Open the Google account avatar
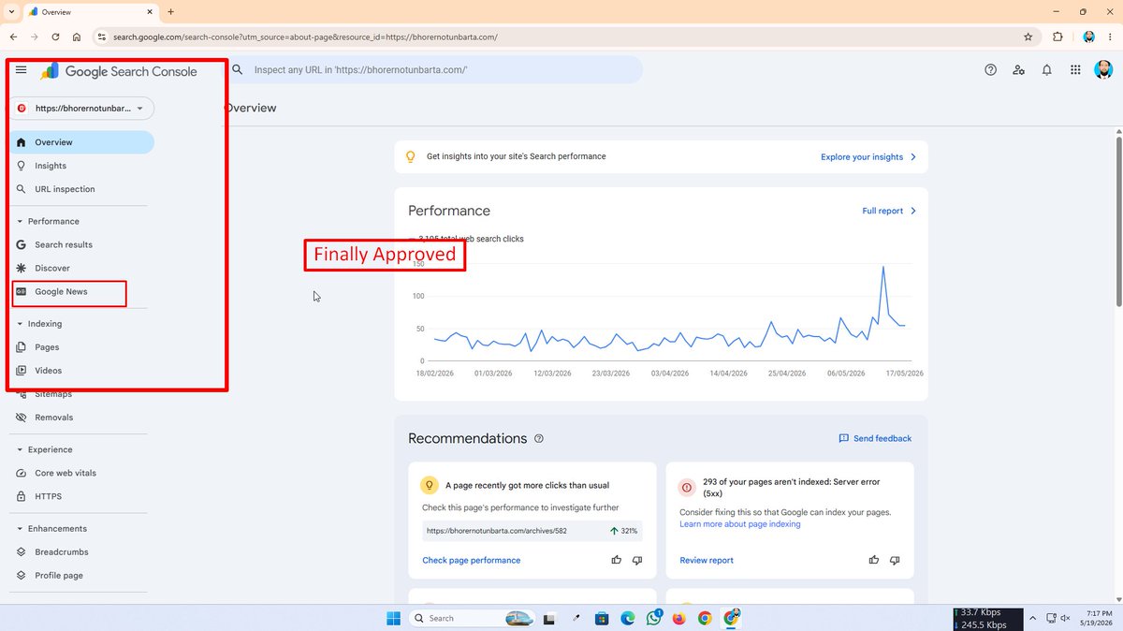Viewport: 1123px width, 631px height. tap(1103, 70)
